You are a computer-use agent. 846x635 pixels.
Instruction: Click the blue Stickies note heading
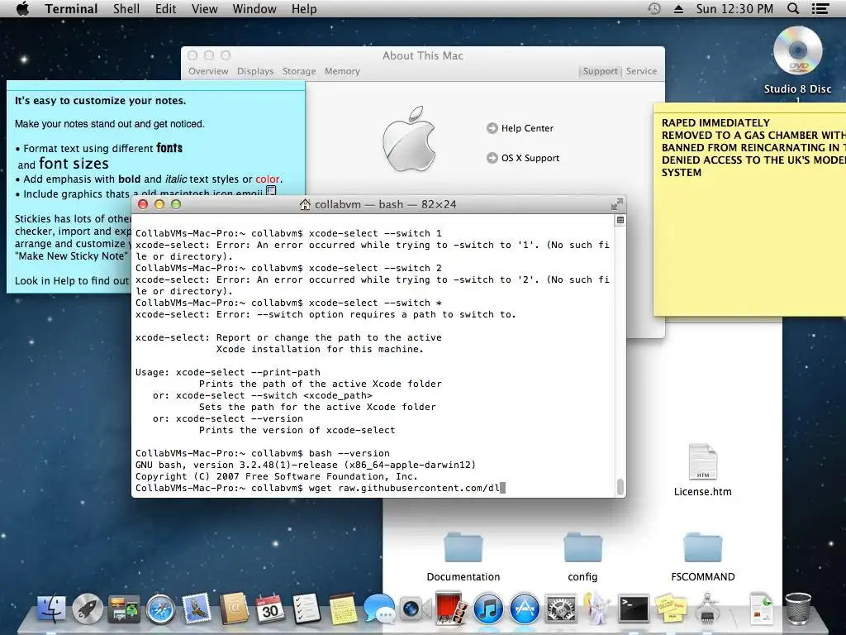click(x=100, y=100)
